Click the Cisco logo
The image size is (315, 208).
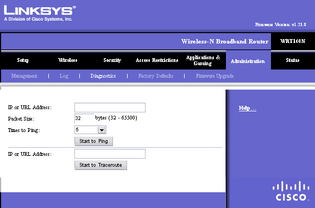tap(291, 191)
